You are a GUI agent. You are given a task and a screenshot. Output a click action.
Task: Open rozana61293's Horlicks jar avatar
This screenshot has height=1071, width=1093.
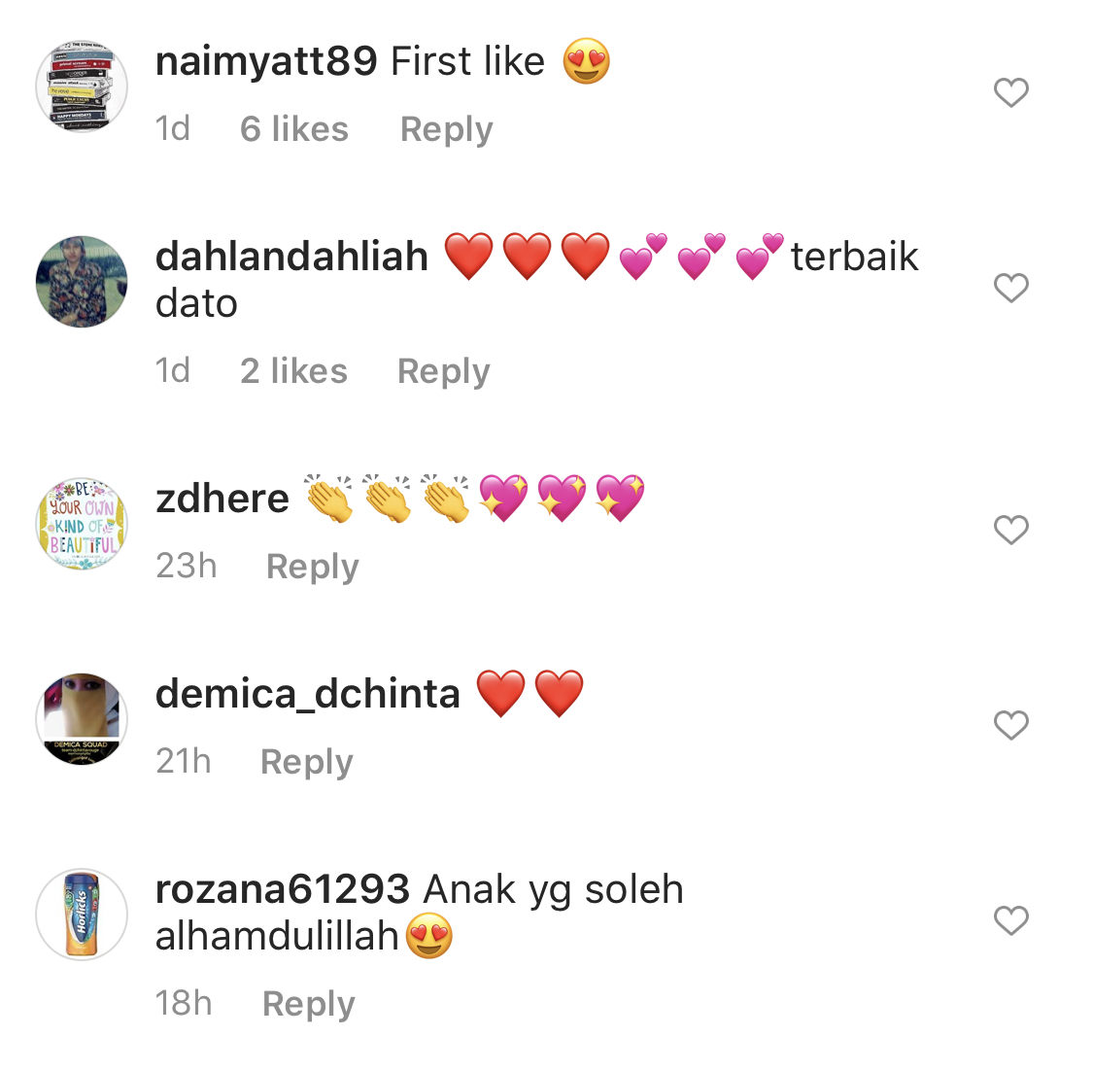point(82,915)
